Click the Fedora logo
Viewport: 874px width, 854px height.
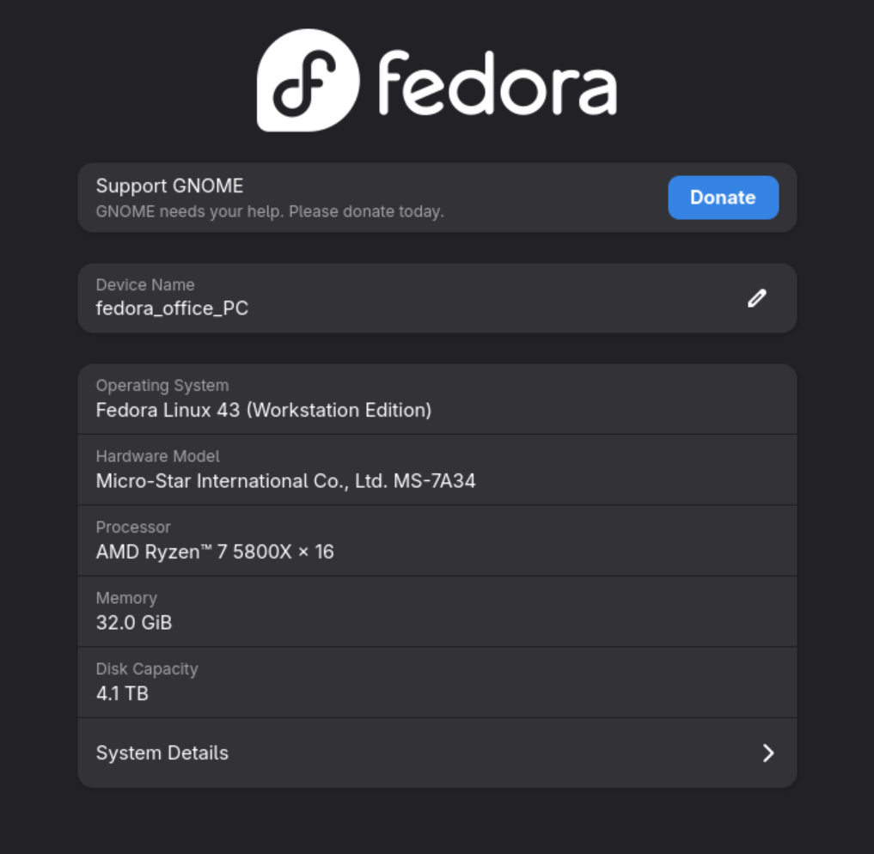pos(437,80)
